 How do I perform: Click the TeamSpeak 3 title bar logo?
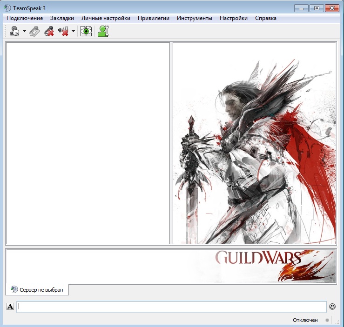[x=7, y=8]
